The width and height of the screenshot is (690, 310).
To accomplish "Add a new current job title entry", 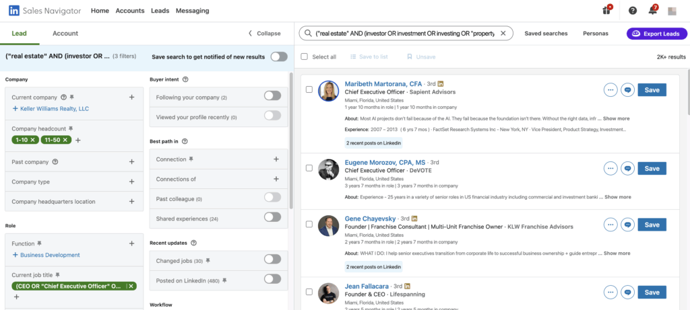I will (16, 297).
